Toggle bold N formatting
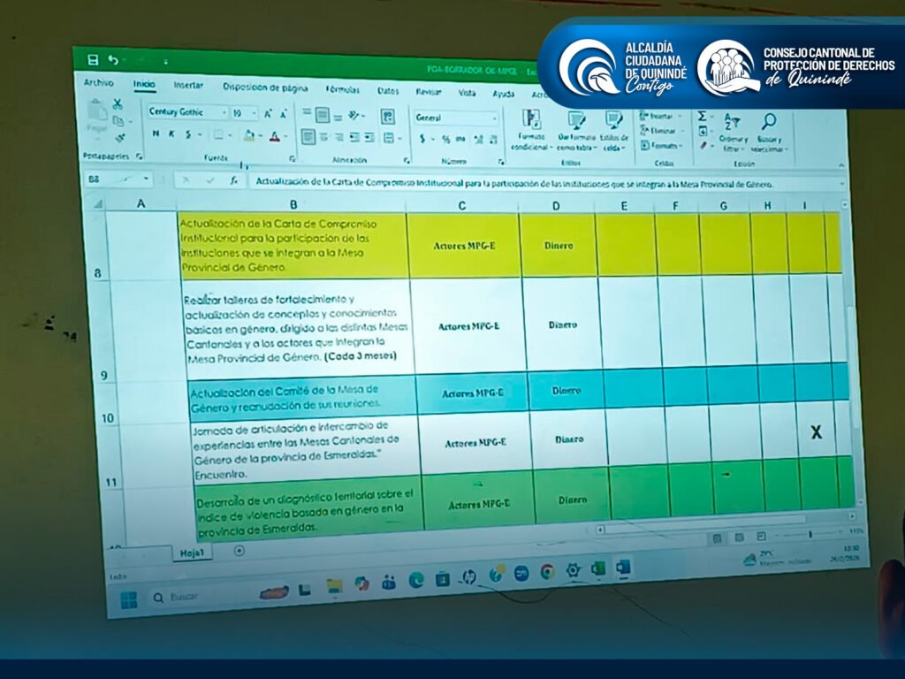The height and width of the screenshot is (679, 905). tap(156, 134)
